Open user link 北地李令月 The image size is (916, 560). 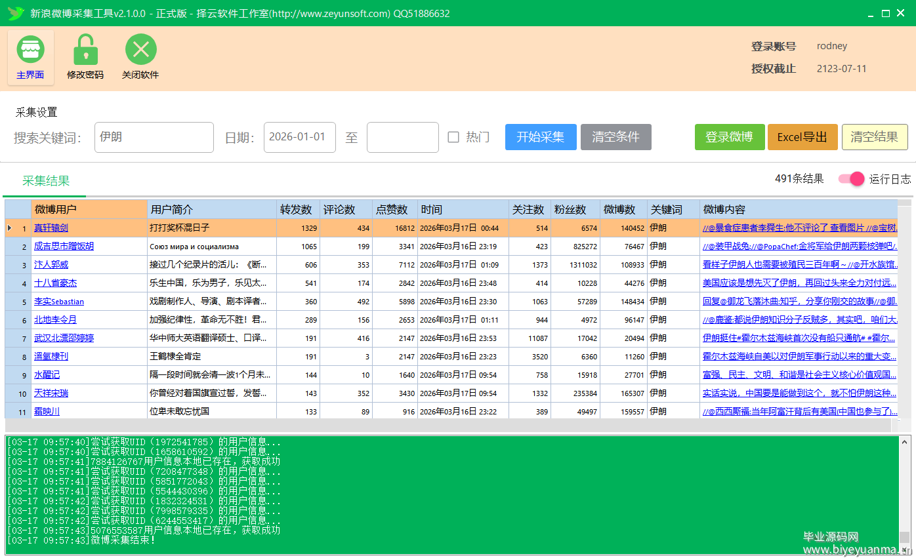click(x=55, y=320)
